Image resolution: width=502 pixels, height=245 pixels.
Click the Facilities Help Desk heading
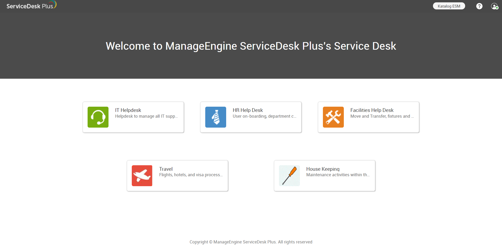pyautogui.click(x=372, y=110)
